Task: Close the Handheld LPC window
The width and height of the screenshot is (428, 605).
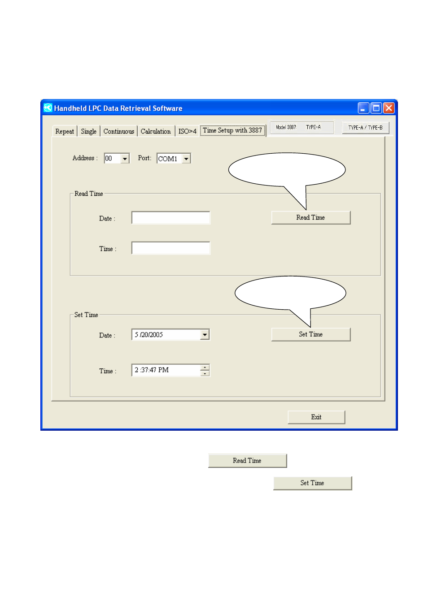Action: coord(389,108)
